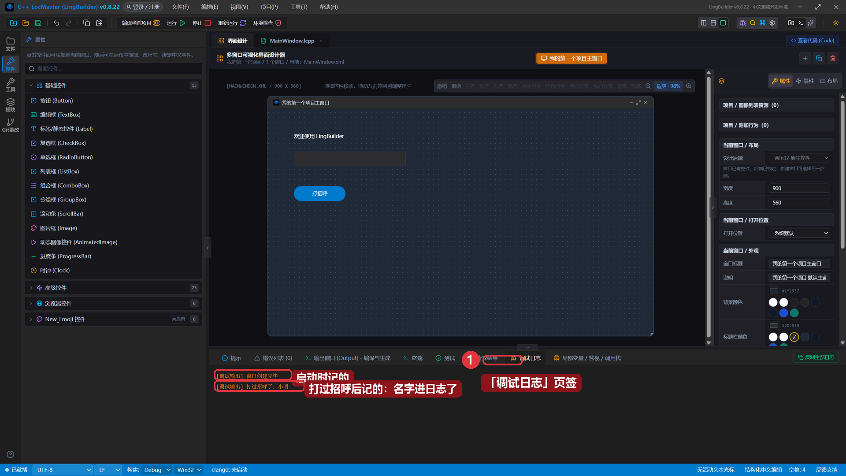846x476 pixels.
Task: Click the red trash delete-window icon
Action: pyautogui.click(x=833, y=58)
